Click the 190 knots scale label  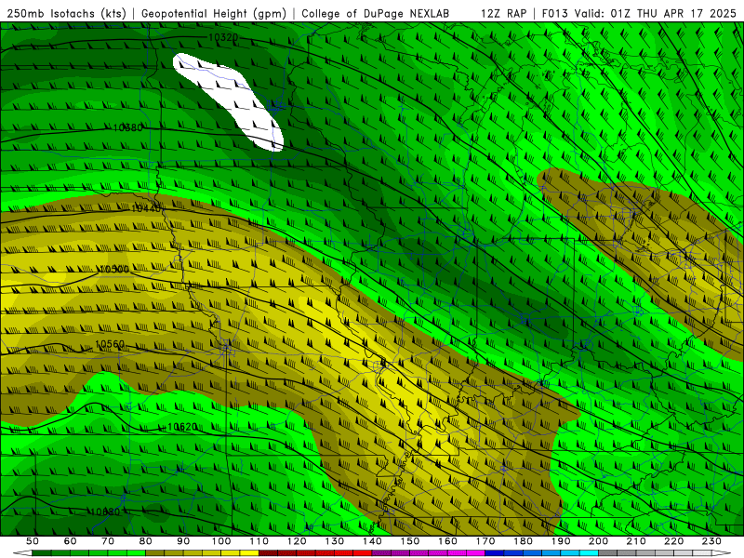561,541
